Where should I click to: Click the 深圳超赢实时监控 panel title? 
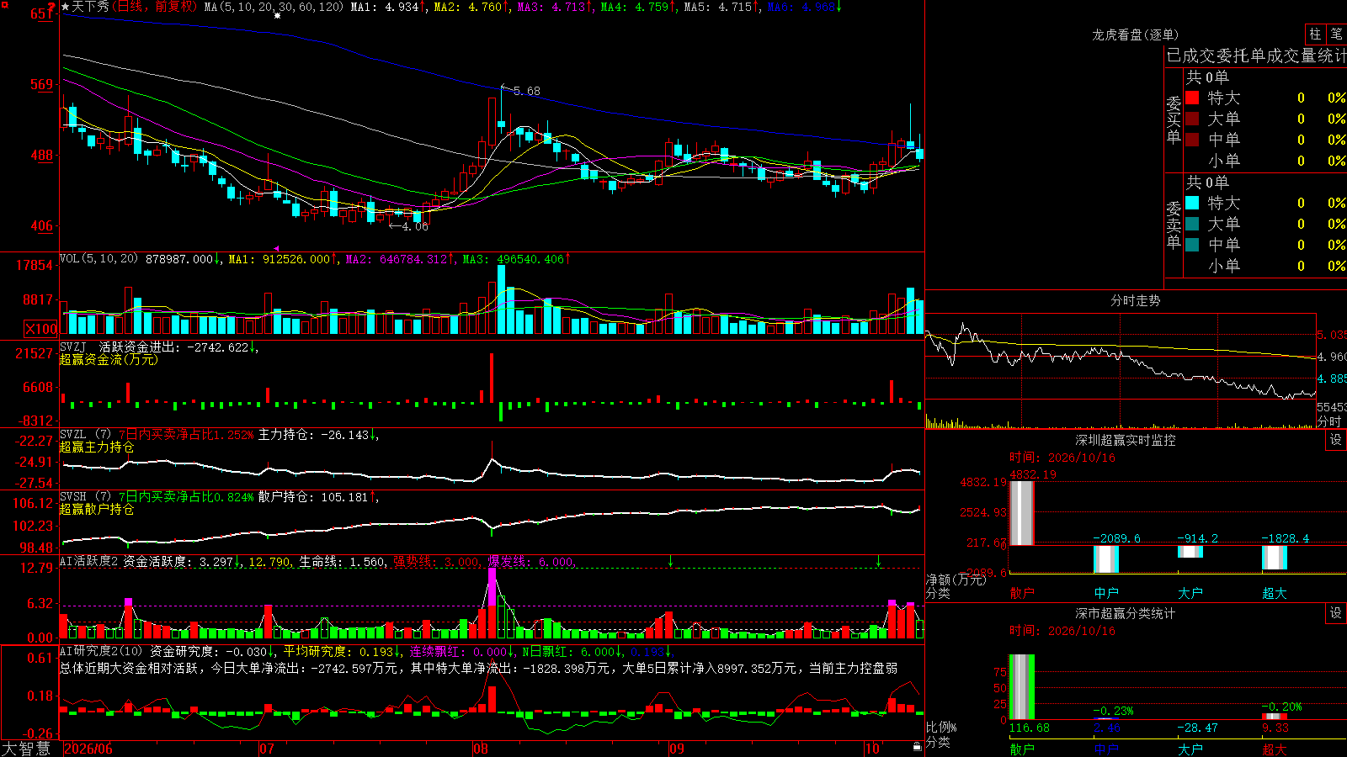pos(1126,440)
